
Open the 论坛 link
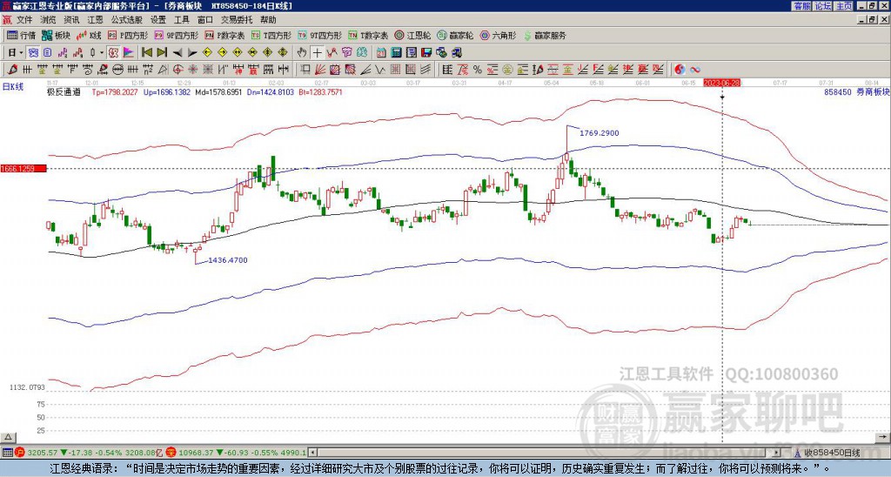click(822, 6)
